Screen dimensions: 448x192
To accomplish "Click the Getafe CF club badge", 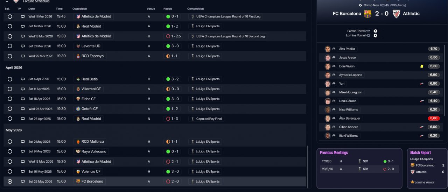I will [x=78, y=109].
